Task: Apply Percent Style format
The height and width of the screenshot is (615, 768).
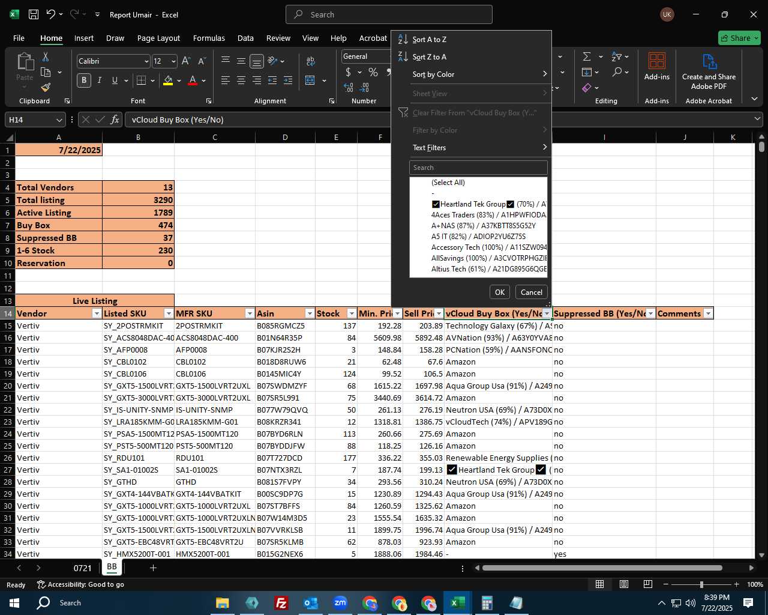Action: pyautogui.click(x=373, y=72)
